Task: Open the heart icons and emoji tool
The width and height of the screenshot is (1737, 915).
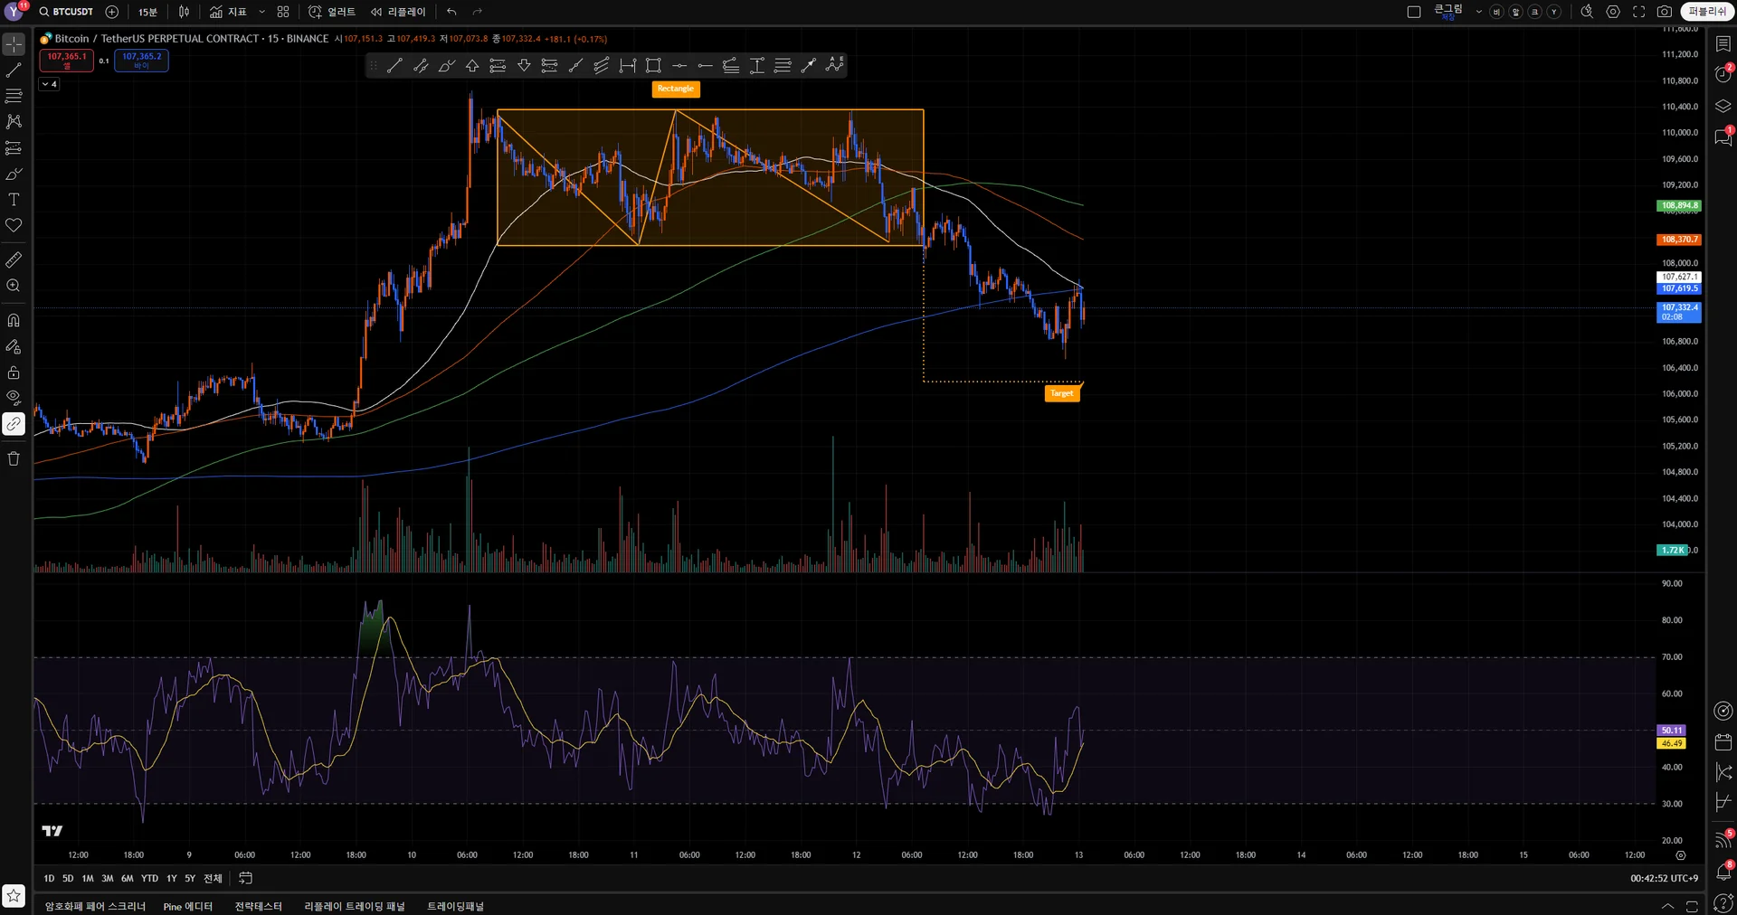Action: click(14, 225)
